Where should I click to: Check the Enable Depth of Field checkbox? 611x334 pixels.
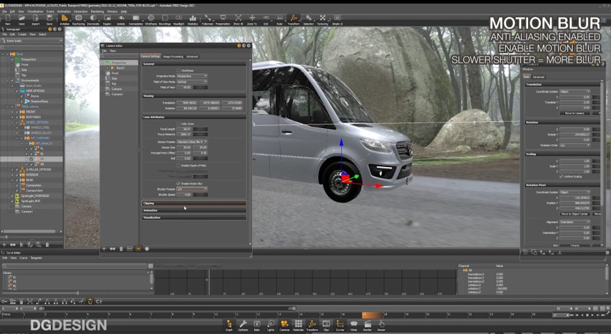[x=178, y=166]
